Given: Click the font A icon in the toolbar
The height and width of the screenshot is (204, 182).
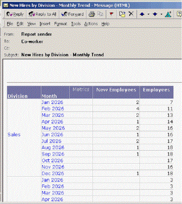Looking at the screenshot, I should click(168, 14).
